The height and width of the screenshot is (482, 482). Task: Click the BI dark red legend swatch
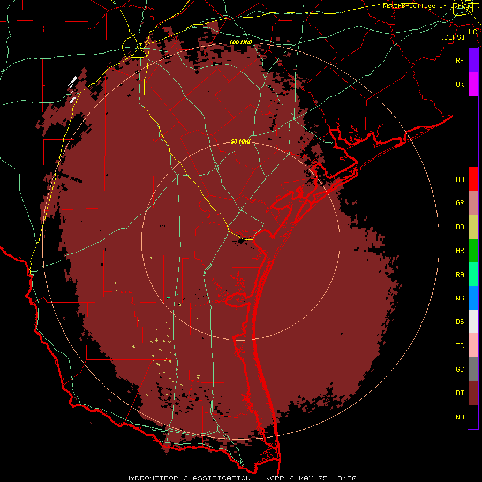pyautogui.click(x=473, y=393)
